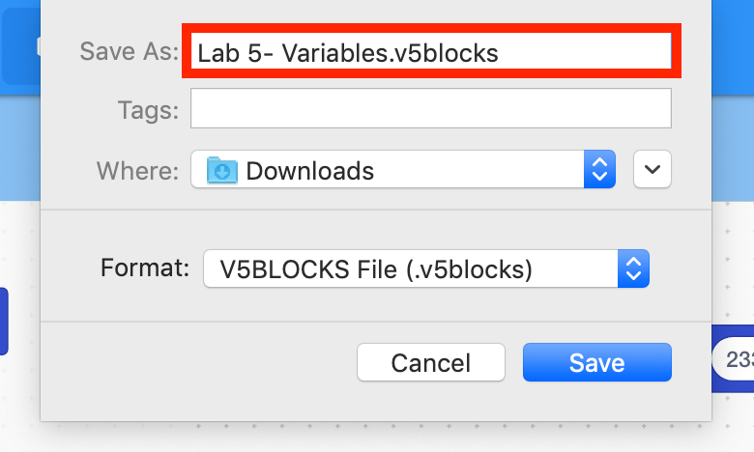Click the Downloads folder icon
754x452 pixels.
click(221, 171)
